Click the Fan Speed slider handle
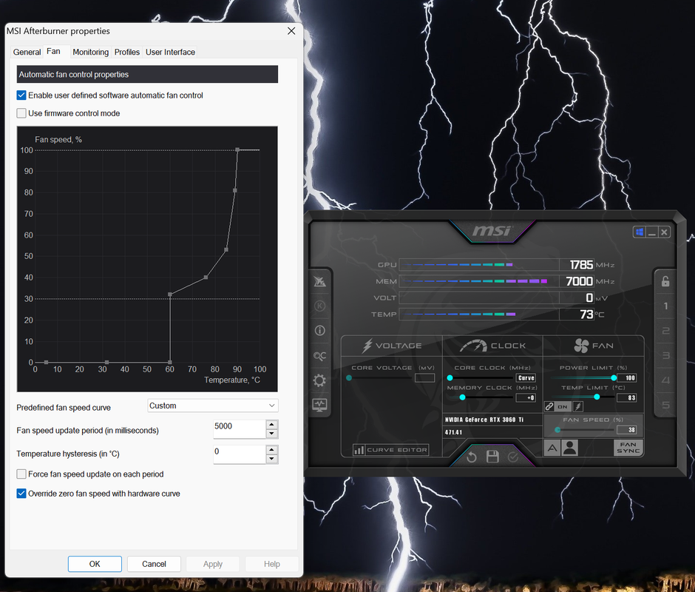Screen dimensions: 695x592 click(557, 430)
